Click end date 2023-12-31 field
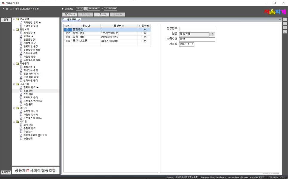Viewport: 288px width, 179px height. coord(110,9)
